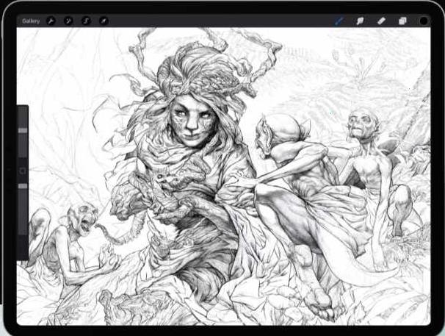Click the lower brush opacity slider handle
This screenshot has height=336, width=445.
click(x=23, y=186)
